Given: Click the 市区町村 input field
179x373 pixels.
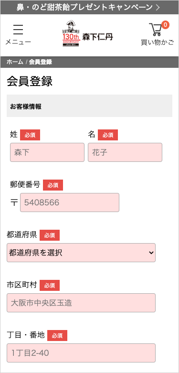Looking at the screenshot, I should [x=81, y=303].
